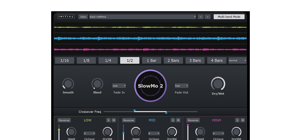Open the Fade Out speed dropdown
Screen dimensions: 301x140
(x=182, y=86)
